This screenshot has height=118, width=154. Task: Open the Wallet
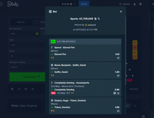point(84,4)
